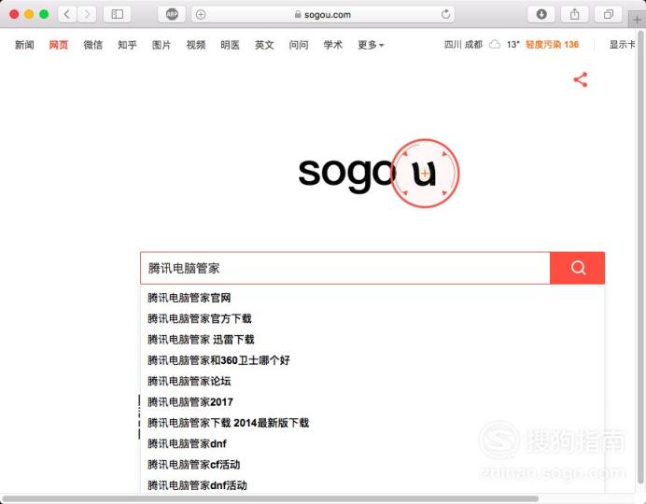The width and height of the screenshot is (646, 504).
Task: Select suggestion 腾讯电脑管家官网
Action: 190,298
